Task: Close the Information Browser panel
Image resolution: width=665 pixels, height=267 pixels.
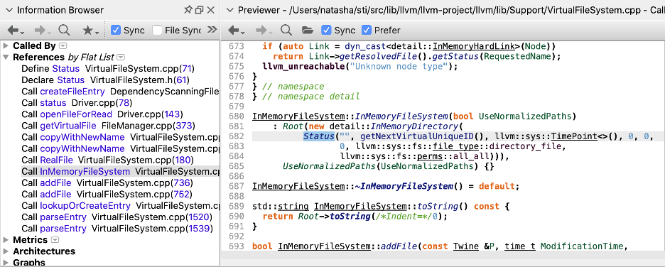Action: click(x=211, y=10)
